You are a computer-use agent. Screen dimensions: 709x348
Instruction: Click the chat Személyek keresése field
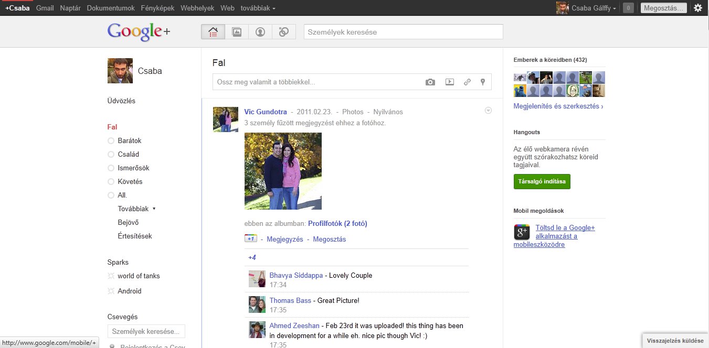(146, 331)
